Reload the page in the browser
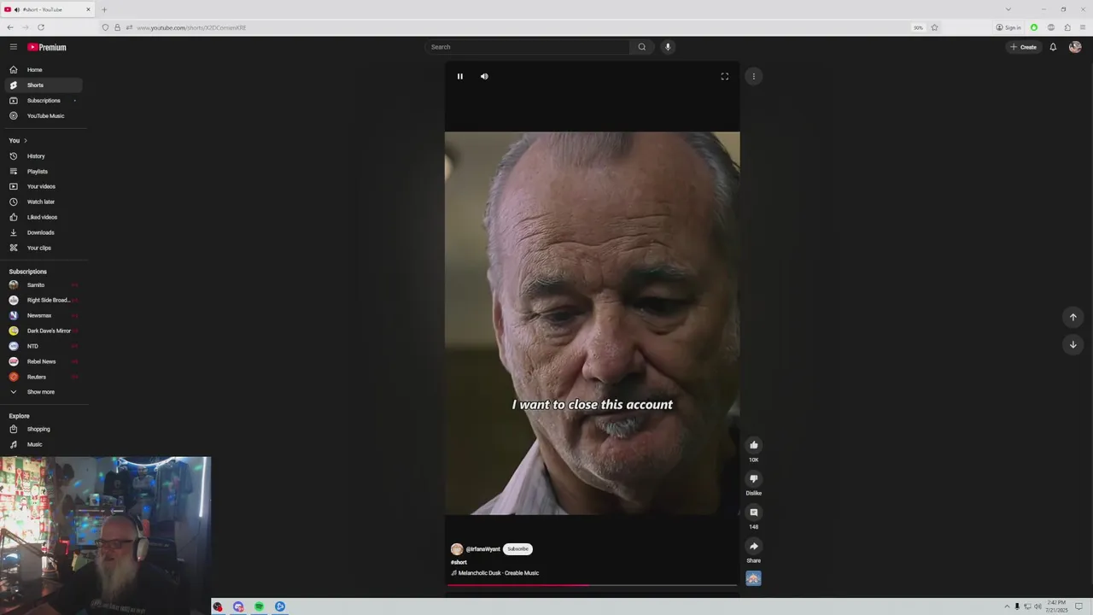1093x615 pixels. 40,27
